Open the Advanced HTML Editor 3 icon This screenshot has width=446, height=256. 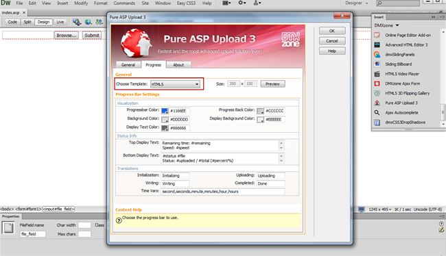click(377, 45)
